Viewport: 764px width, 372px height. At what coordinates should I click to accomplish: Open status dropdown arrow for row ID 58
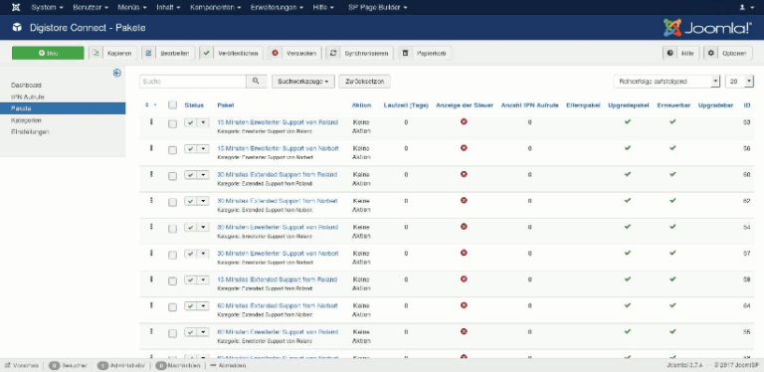[x=203, y=279]
